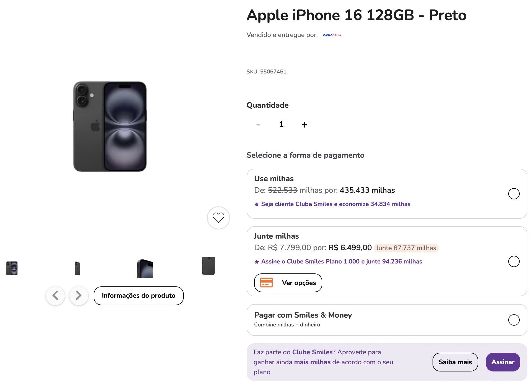Go to next product image arrow
Image resolution: width=531 pixels, height=385 pixels.
(x=79, y=295)
